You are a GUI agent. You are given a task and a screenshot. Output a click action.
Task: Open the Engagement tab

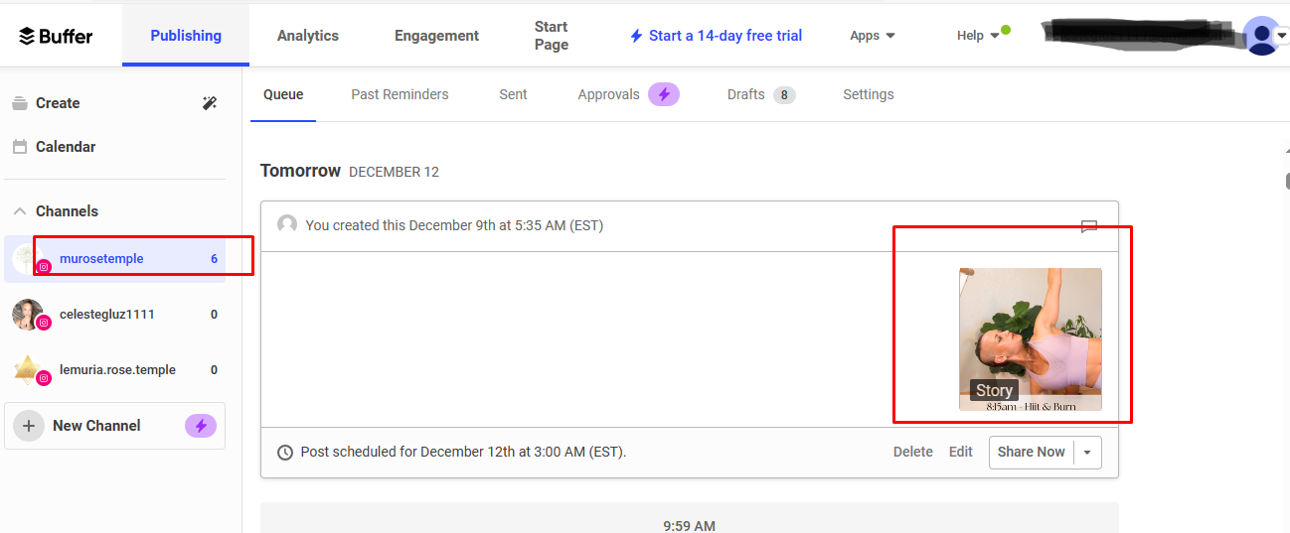[x=436, y=36]
